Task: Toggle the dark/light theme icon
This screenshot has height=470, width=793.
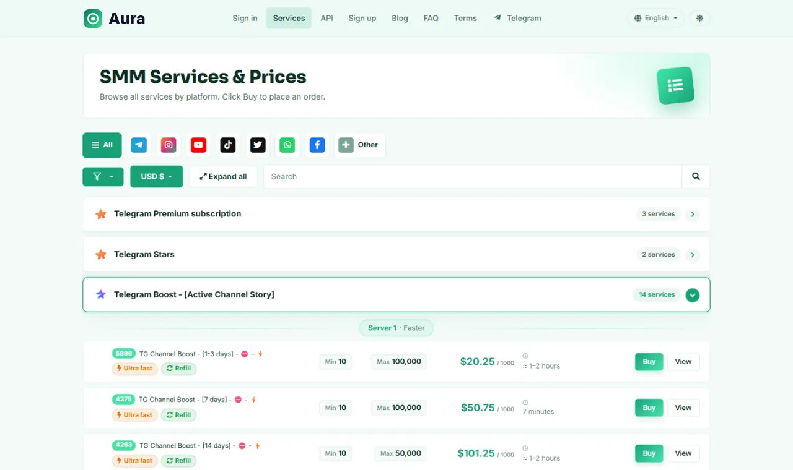Action: click(699, 18)
